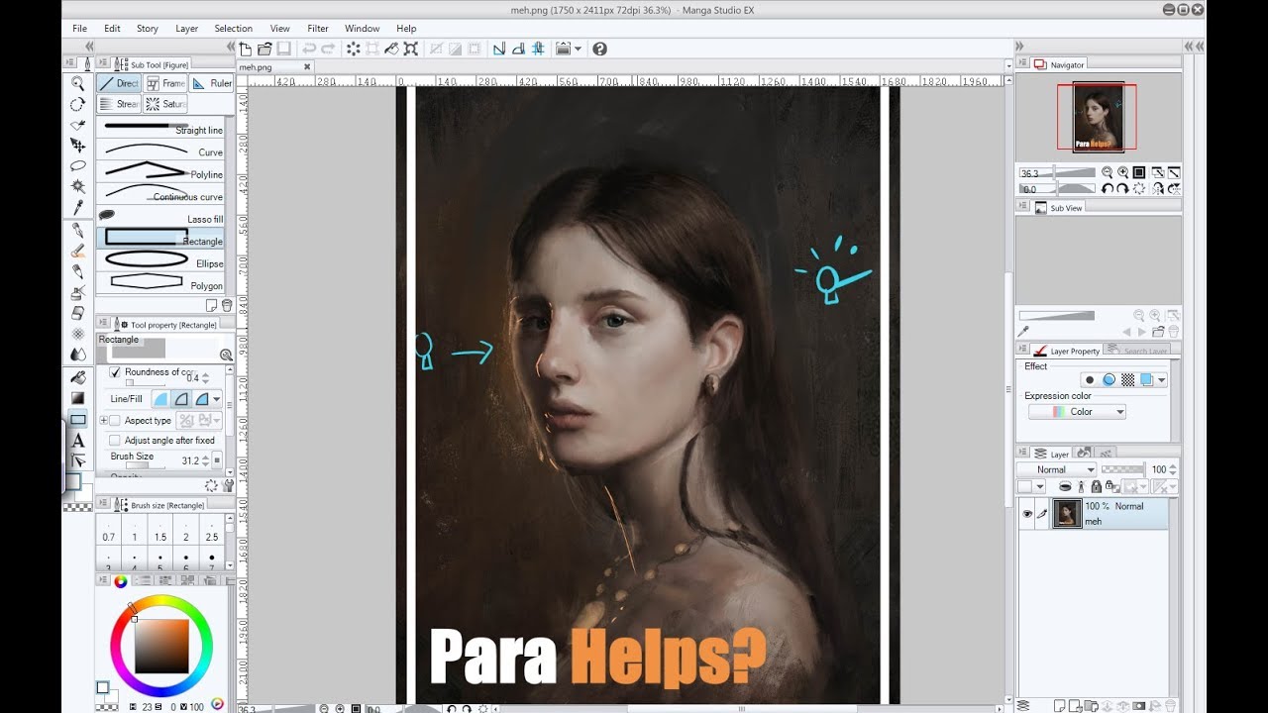
Task: Select the meh layer thumbnail
Action: pyautogui.click(x=1067, y=514)
